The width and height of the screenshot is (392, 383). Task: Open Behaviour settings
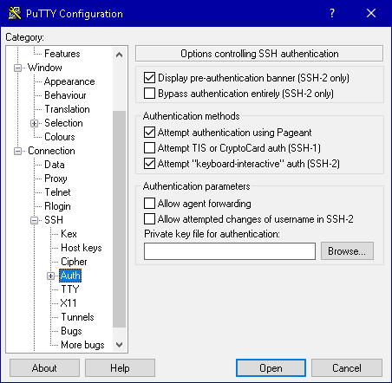(65, 95)
